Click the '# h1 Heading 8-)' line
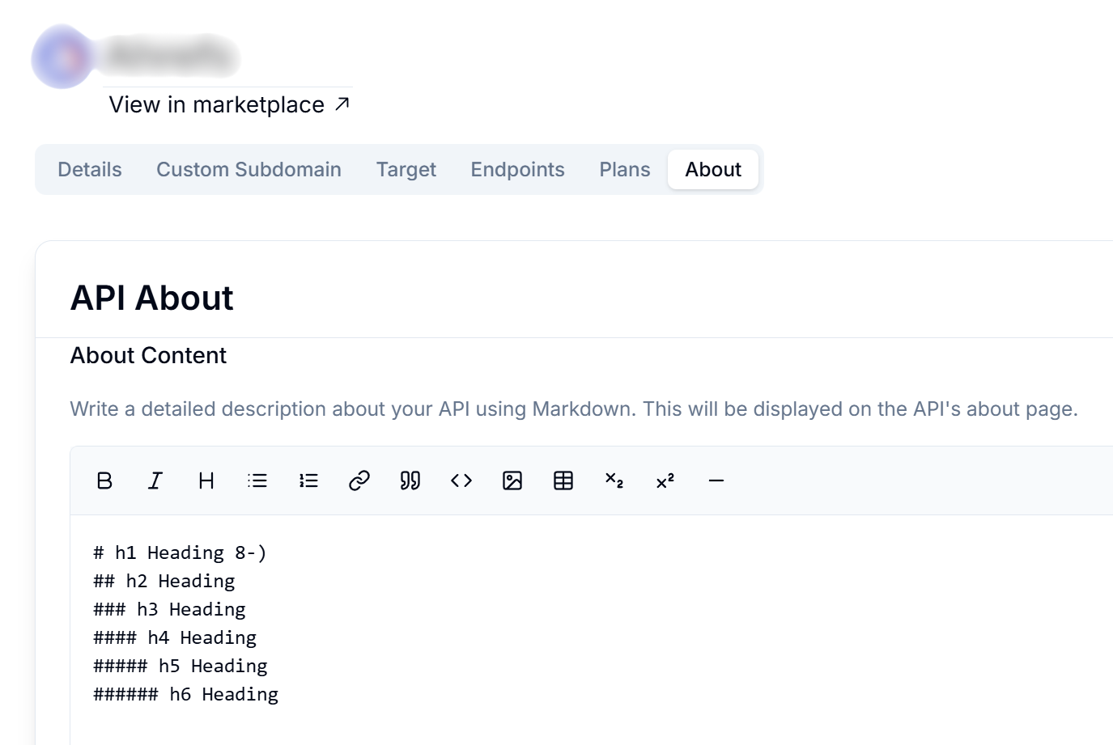Image resolution: width=1113 pixels, height=745 pixels. point(180,552)
